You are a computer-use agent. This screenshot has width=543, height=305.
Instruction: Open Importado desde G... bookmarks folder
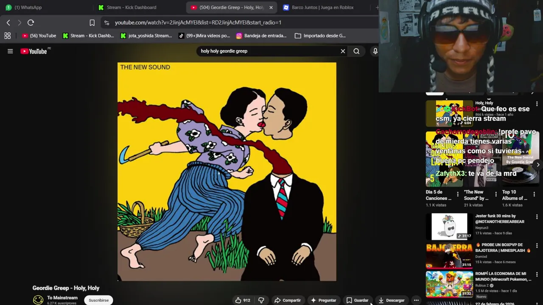point(320,36)
